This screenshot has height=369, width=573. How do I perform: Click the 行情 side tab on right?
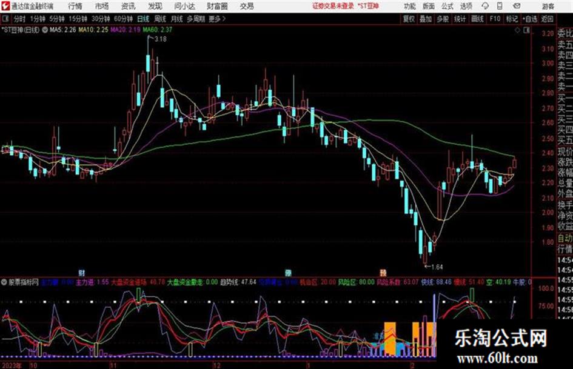click(565, 249)
